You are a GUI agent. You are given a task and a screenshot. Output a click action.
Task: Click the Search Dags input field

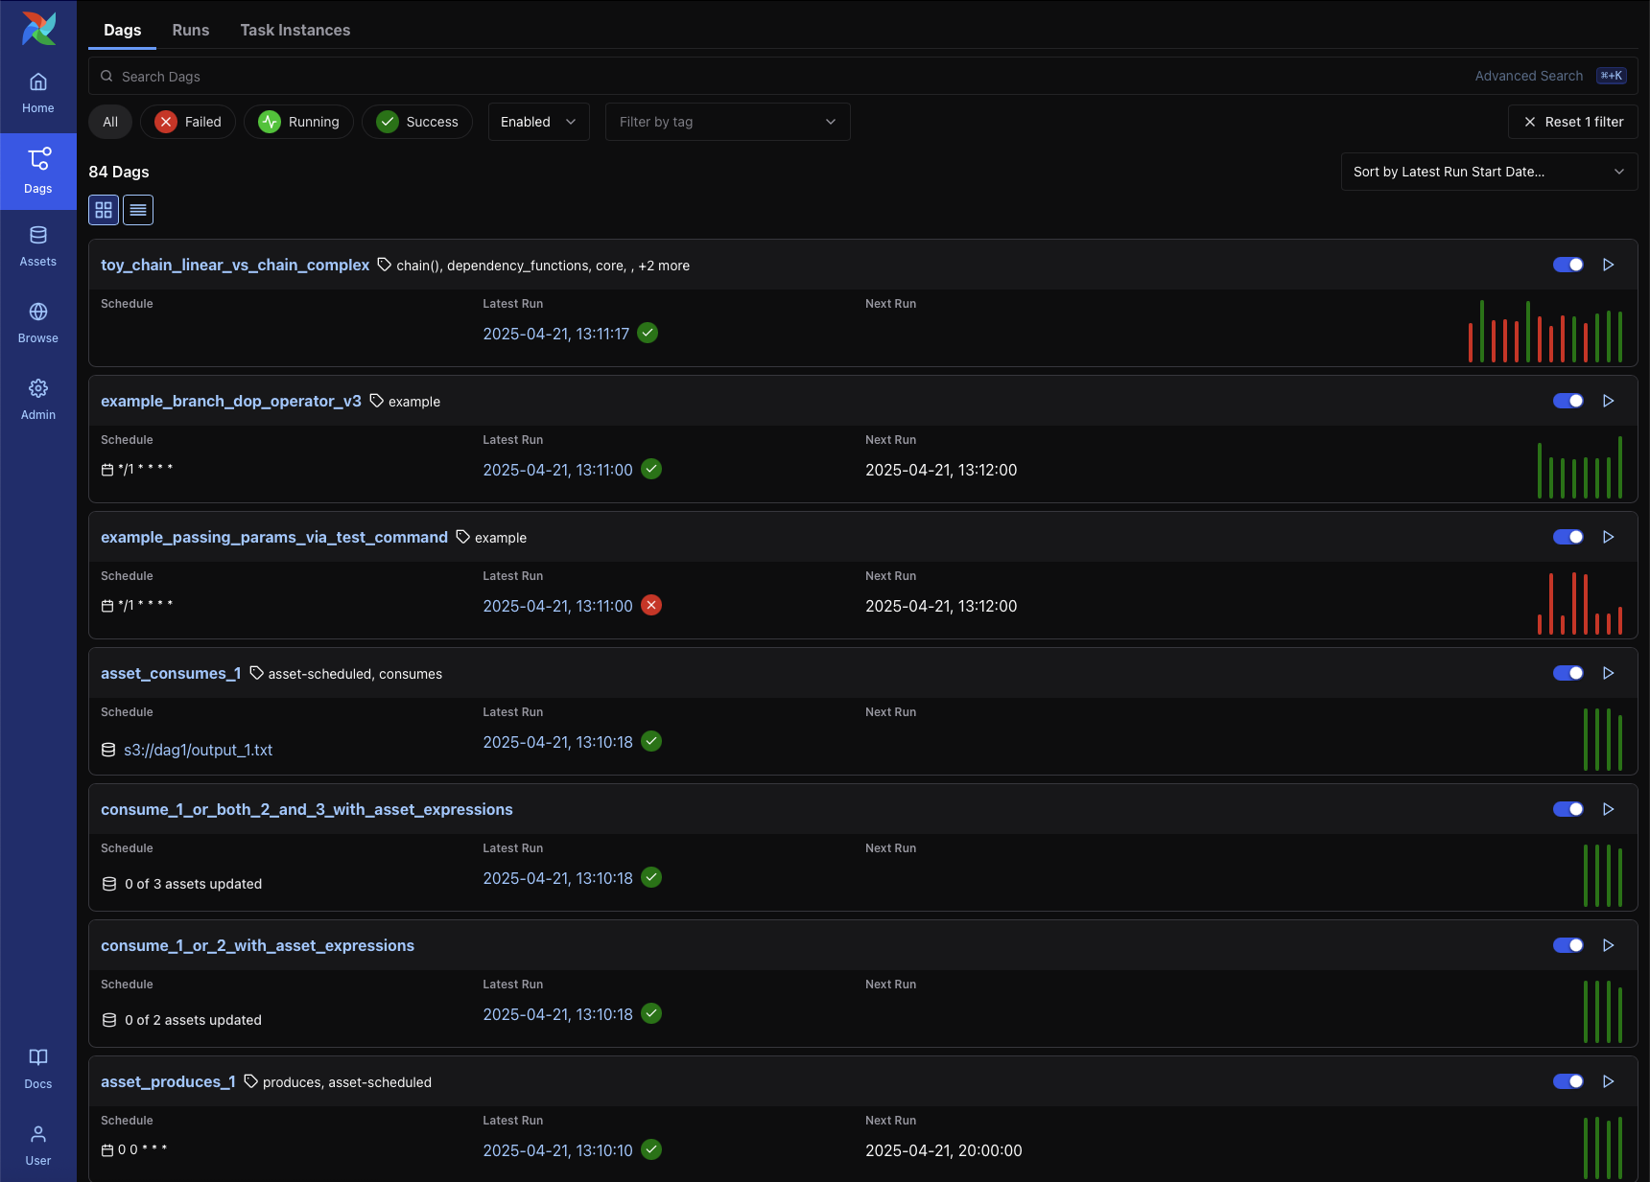pyautogui.click(x=767, y=77)
